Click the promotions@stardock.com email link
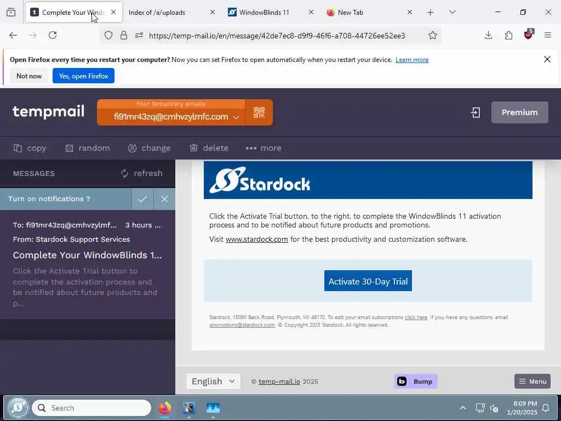This screenshot has width=561, height=421. pos(242,325)
